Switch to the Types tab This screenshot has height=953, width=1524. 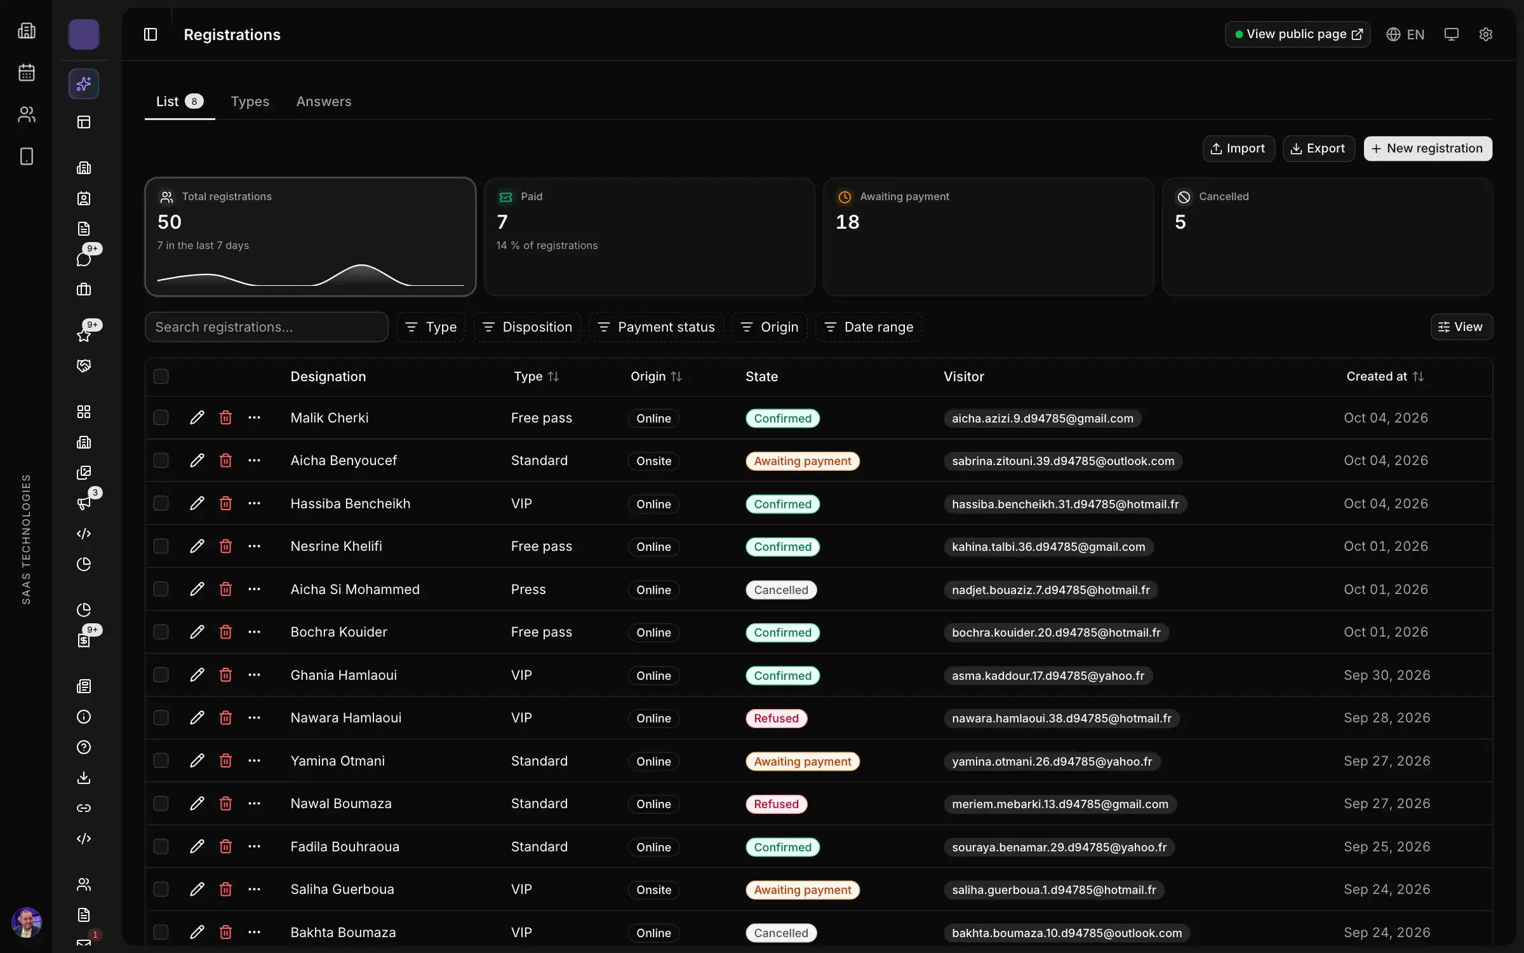250,102
